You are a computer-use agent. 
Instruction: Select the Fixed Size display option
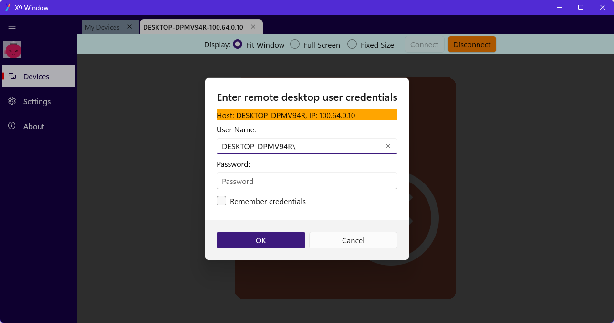[352, 44]
